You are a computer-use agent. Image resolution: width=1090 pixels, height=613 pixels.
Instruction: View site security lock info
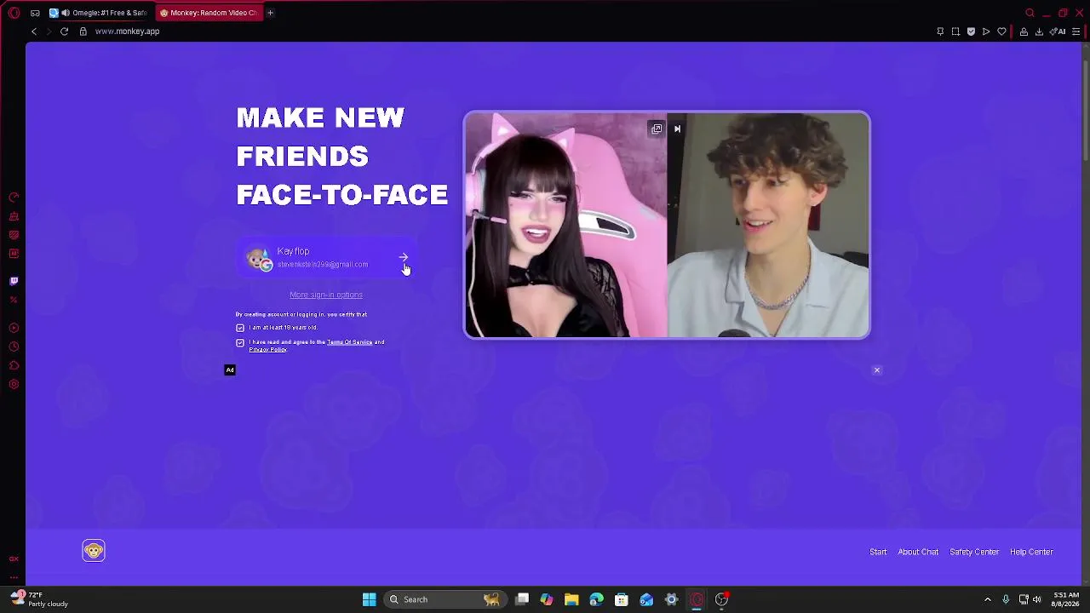pos(83,32)
